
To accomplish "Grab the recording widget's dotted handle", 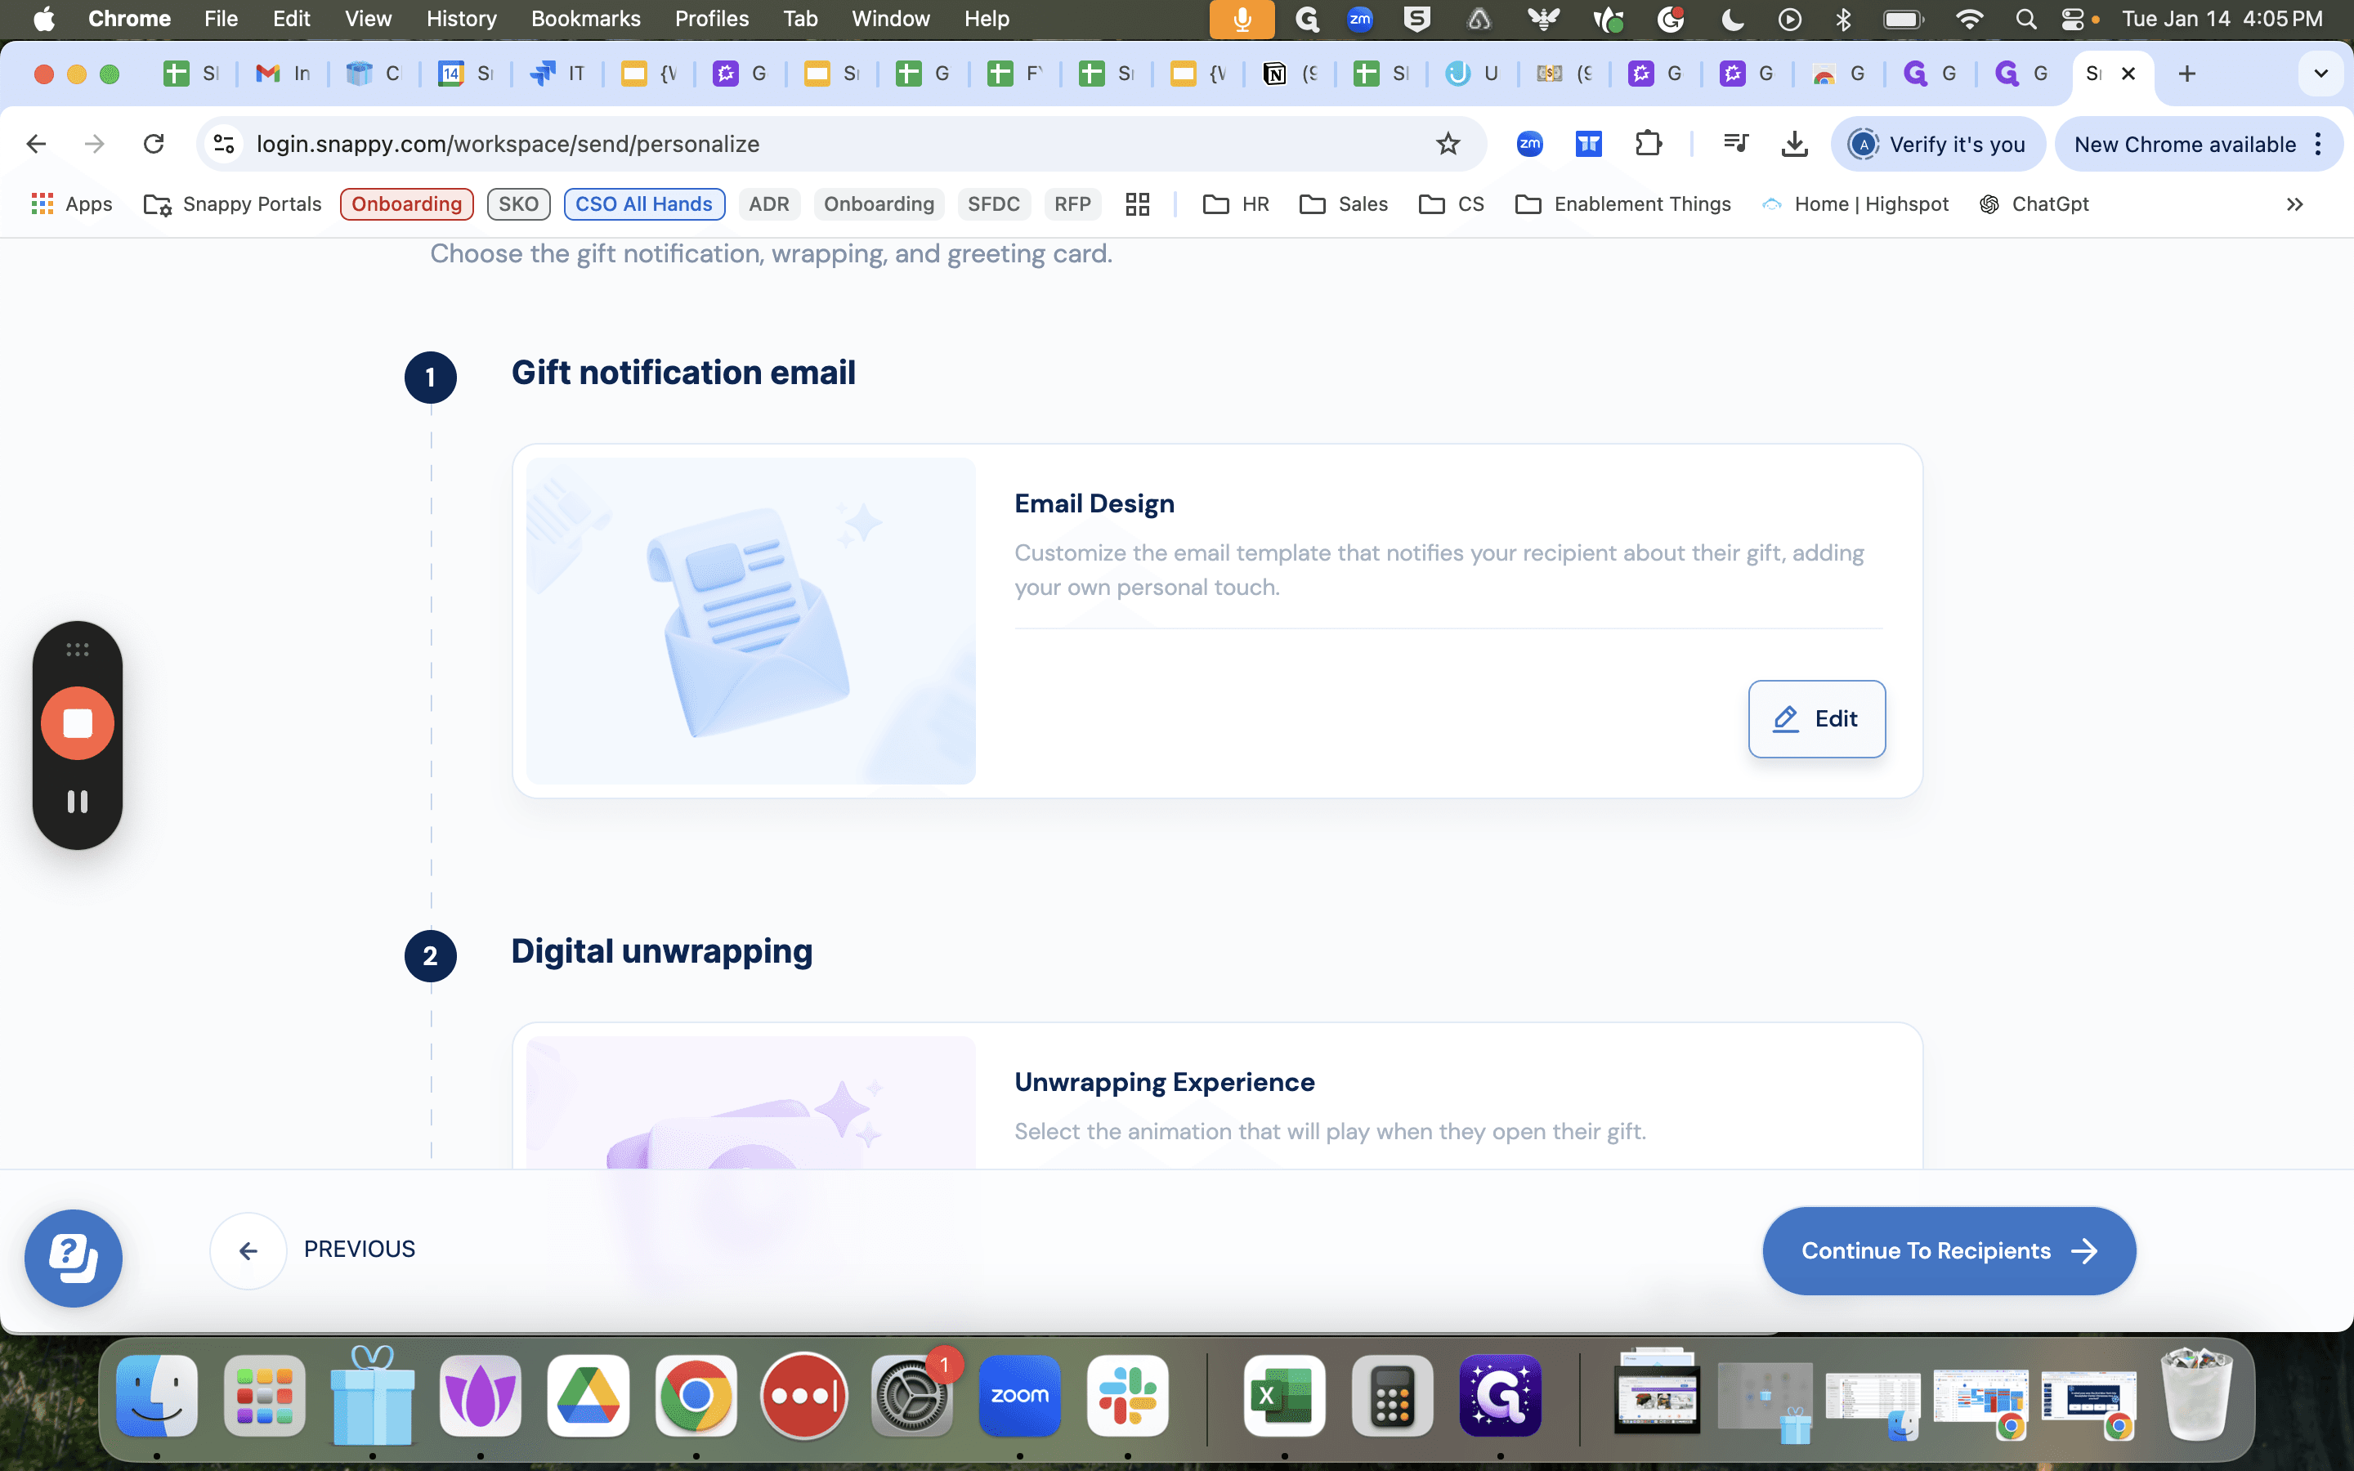I will coord(78,649).
